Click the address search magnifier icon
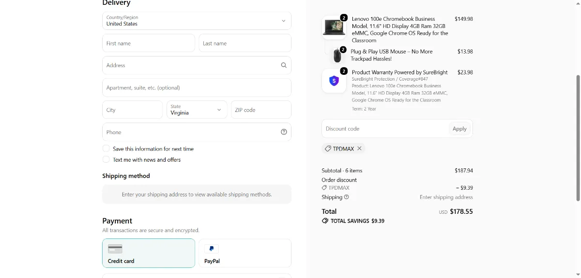This screenshot has width=581, height=278. click(284, 65)
